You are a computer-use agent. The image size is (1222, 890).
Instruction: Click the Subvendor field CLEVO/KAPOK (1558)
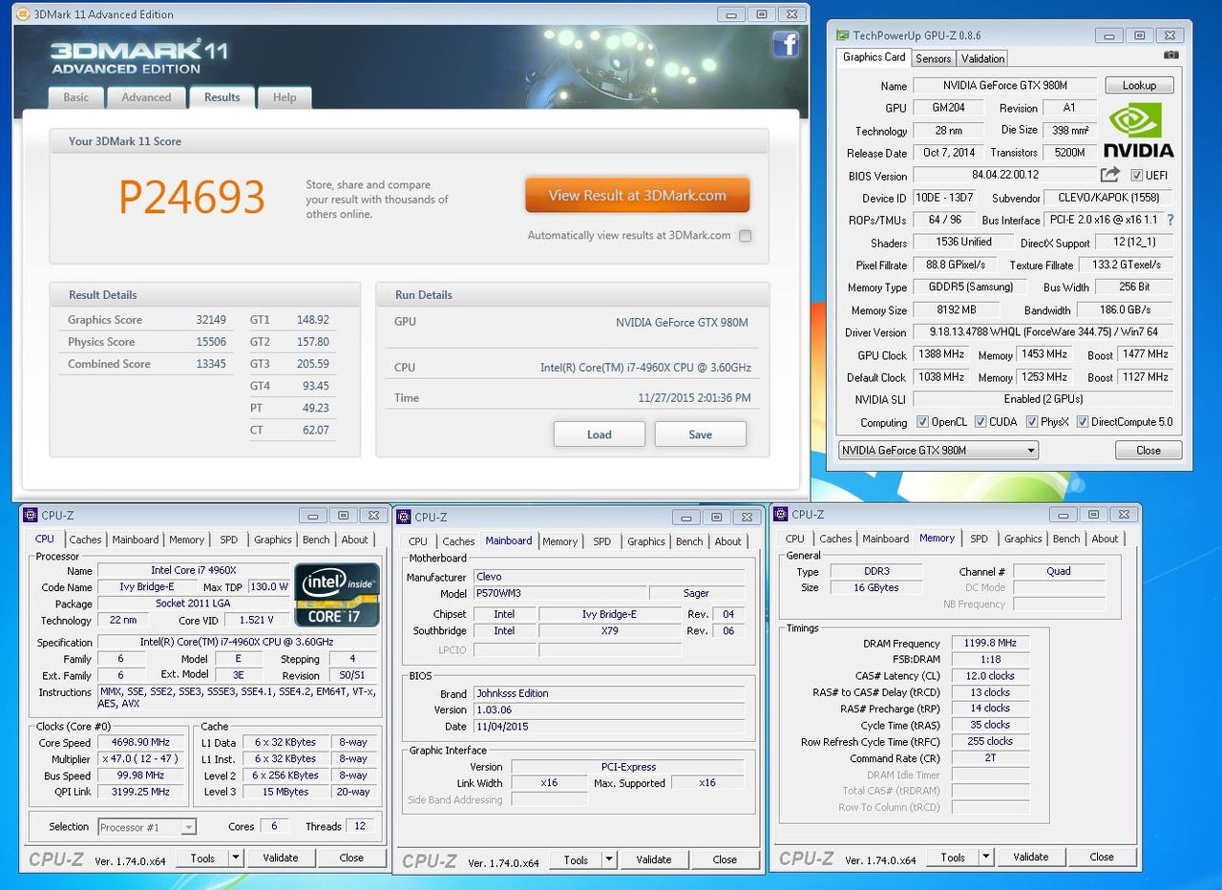point(1108,198)
